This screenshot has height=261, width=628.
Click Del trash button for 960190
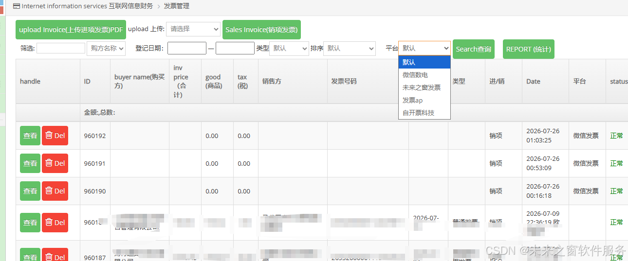coord(55,191)
